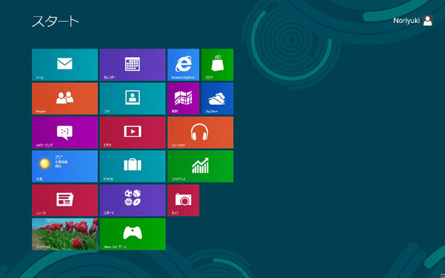Open the People tile
Viewport: 445px width, 278px height.
coord(65,99)
